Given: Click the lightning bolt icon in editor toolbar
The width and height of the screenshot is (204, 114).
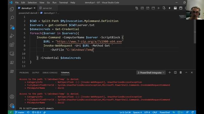Looking at the screenshot, I should pyautogui.click(x=170, y=8).
